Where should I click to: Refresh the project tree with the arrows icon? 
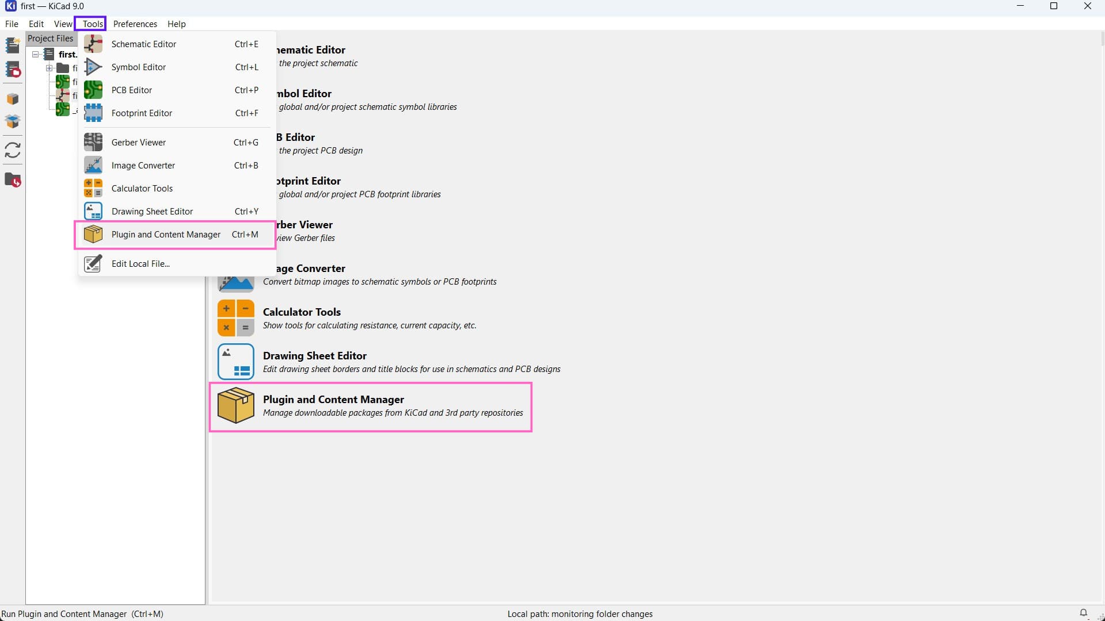pos(13,150)
